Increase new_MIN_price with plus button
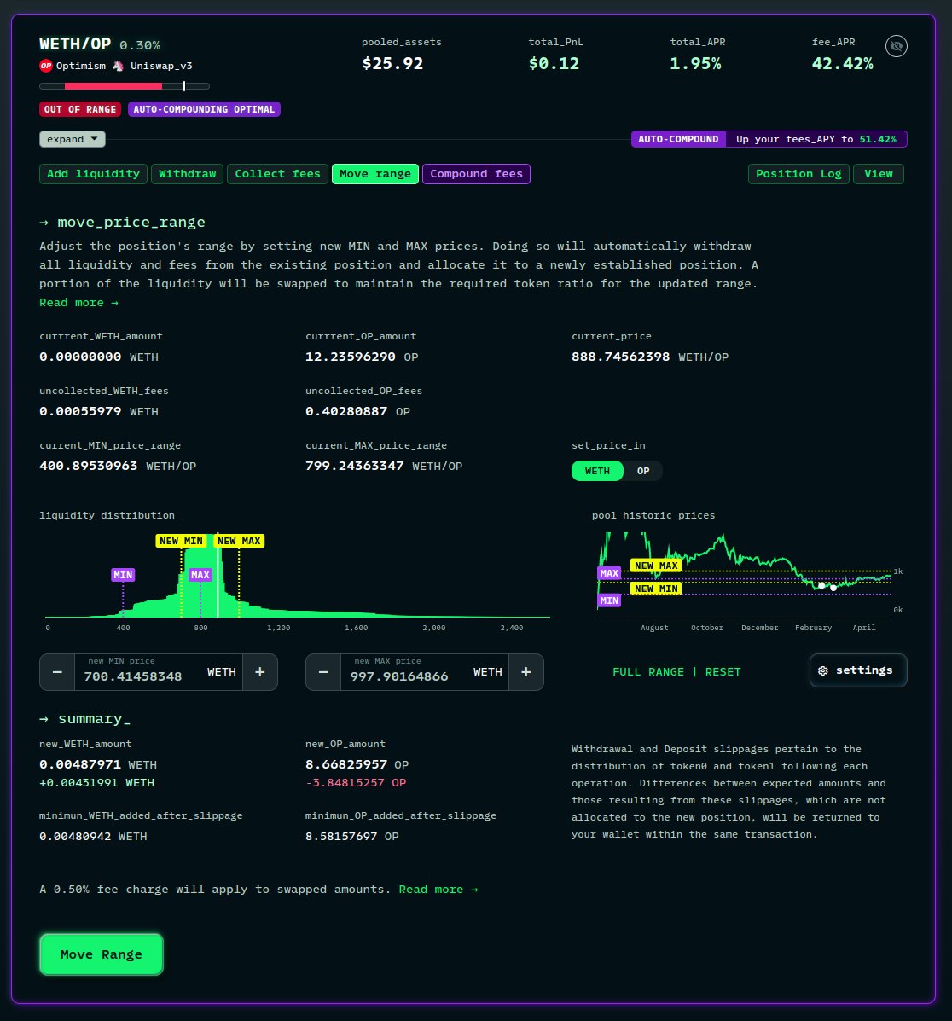 click(260, 672)
